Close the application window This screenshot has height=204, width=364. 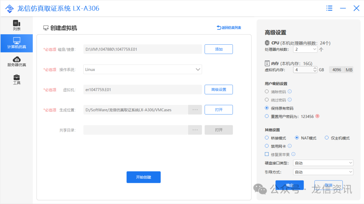[356, 8]
